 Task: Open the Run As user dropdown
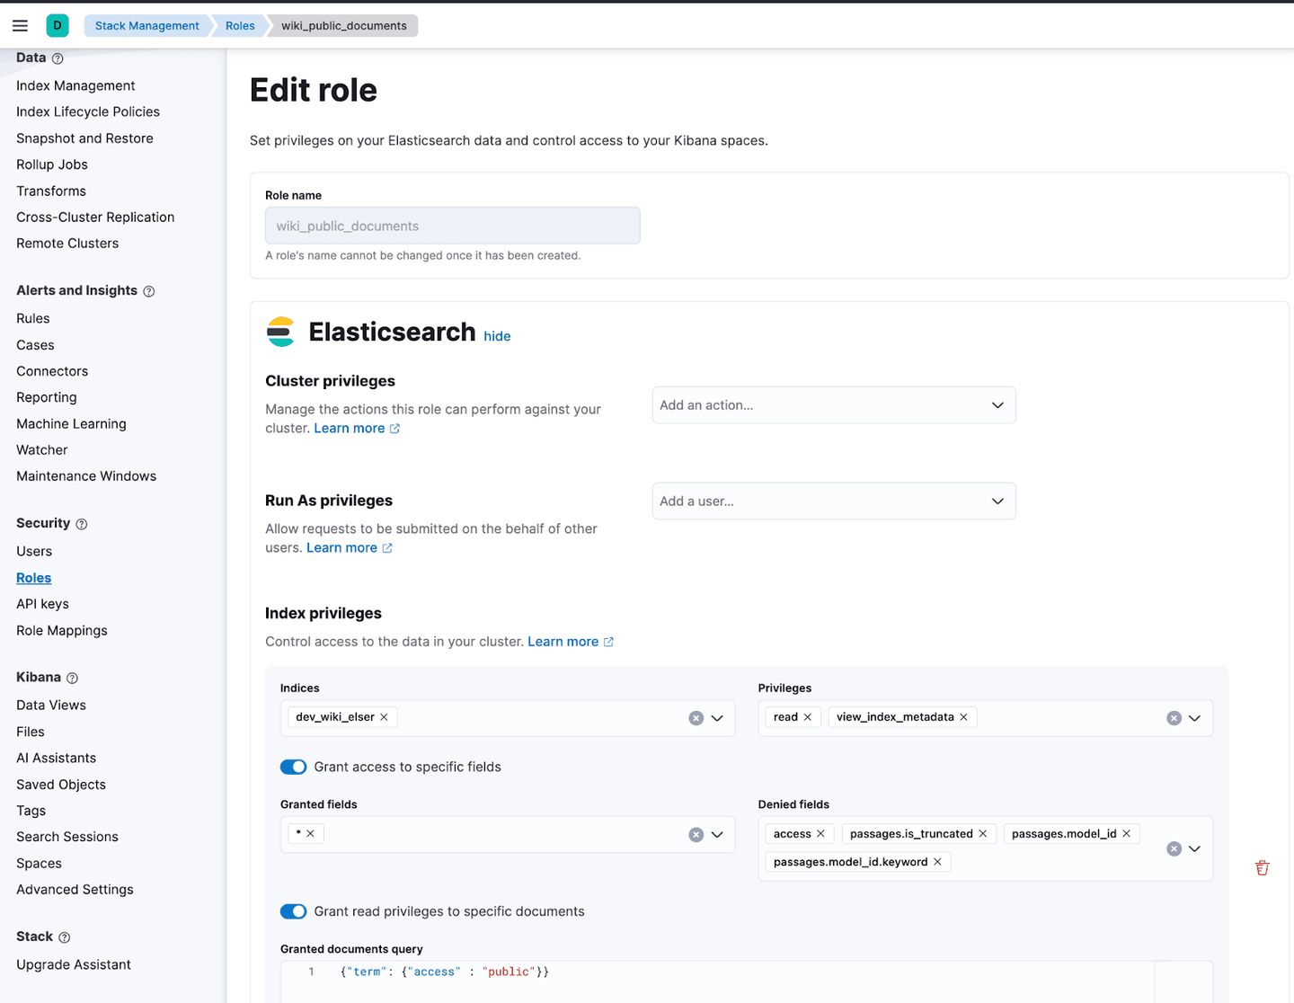tap(833, 501)
